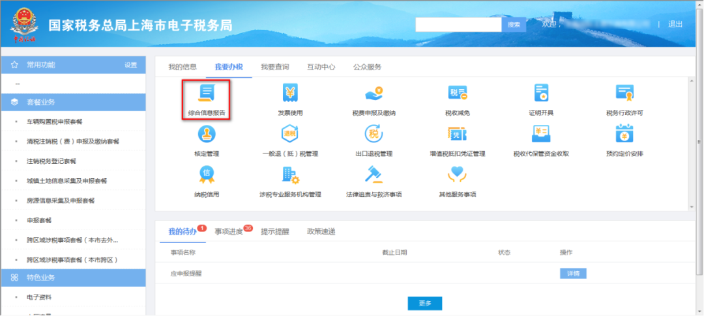Click the 截止日期 column header
Screen dimensions: 704x316
tap(394, 252)
